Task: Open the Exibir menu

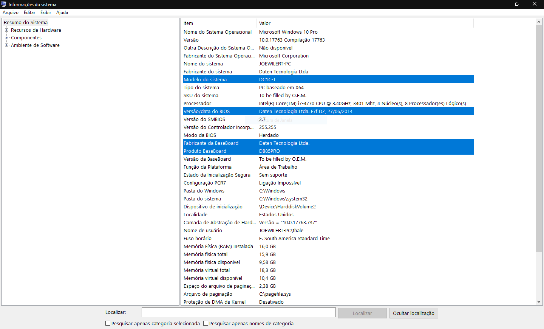Action: pyautogui.click(x=46, y=12)
